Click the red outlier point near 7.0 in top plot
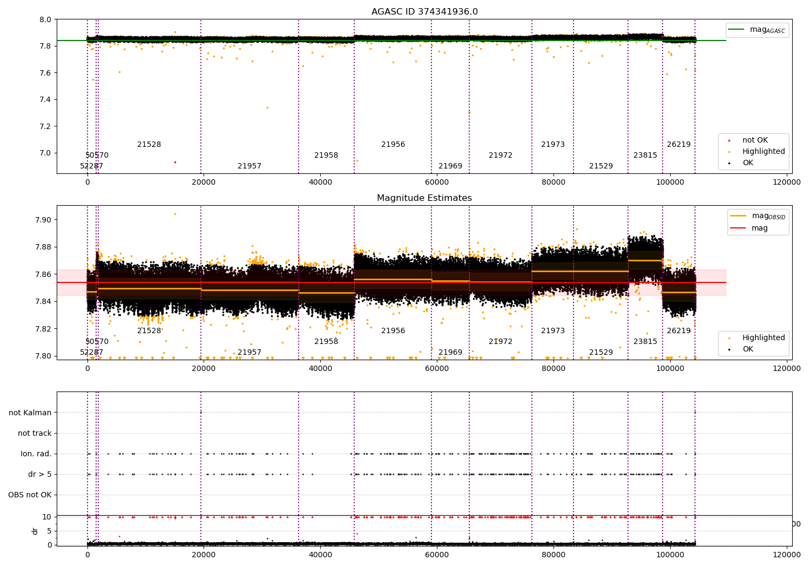Image resolution: width=810 pixels, height=567 pixels. (x=175, y=162)
